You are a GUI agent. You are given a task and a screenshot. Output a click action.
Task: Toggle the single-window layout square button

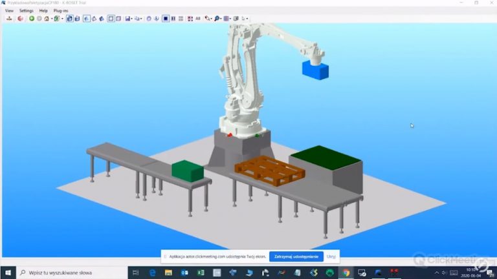pyautogui.click(x=110, y=19)
